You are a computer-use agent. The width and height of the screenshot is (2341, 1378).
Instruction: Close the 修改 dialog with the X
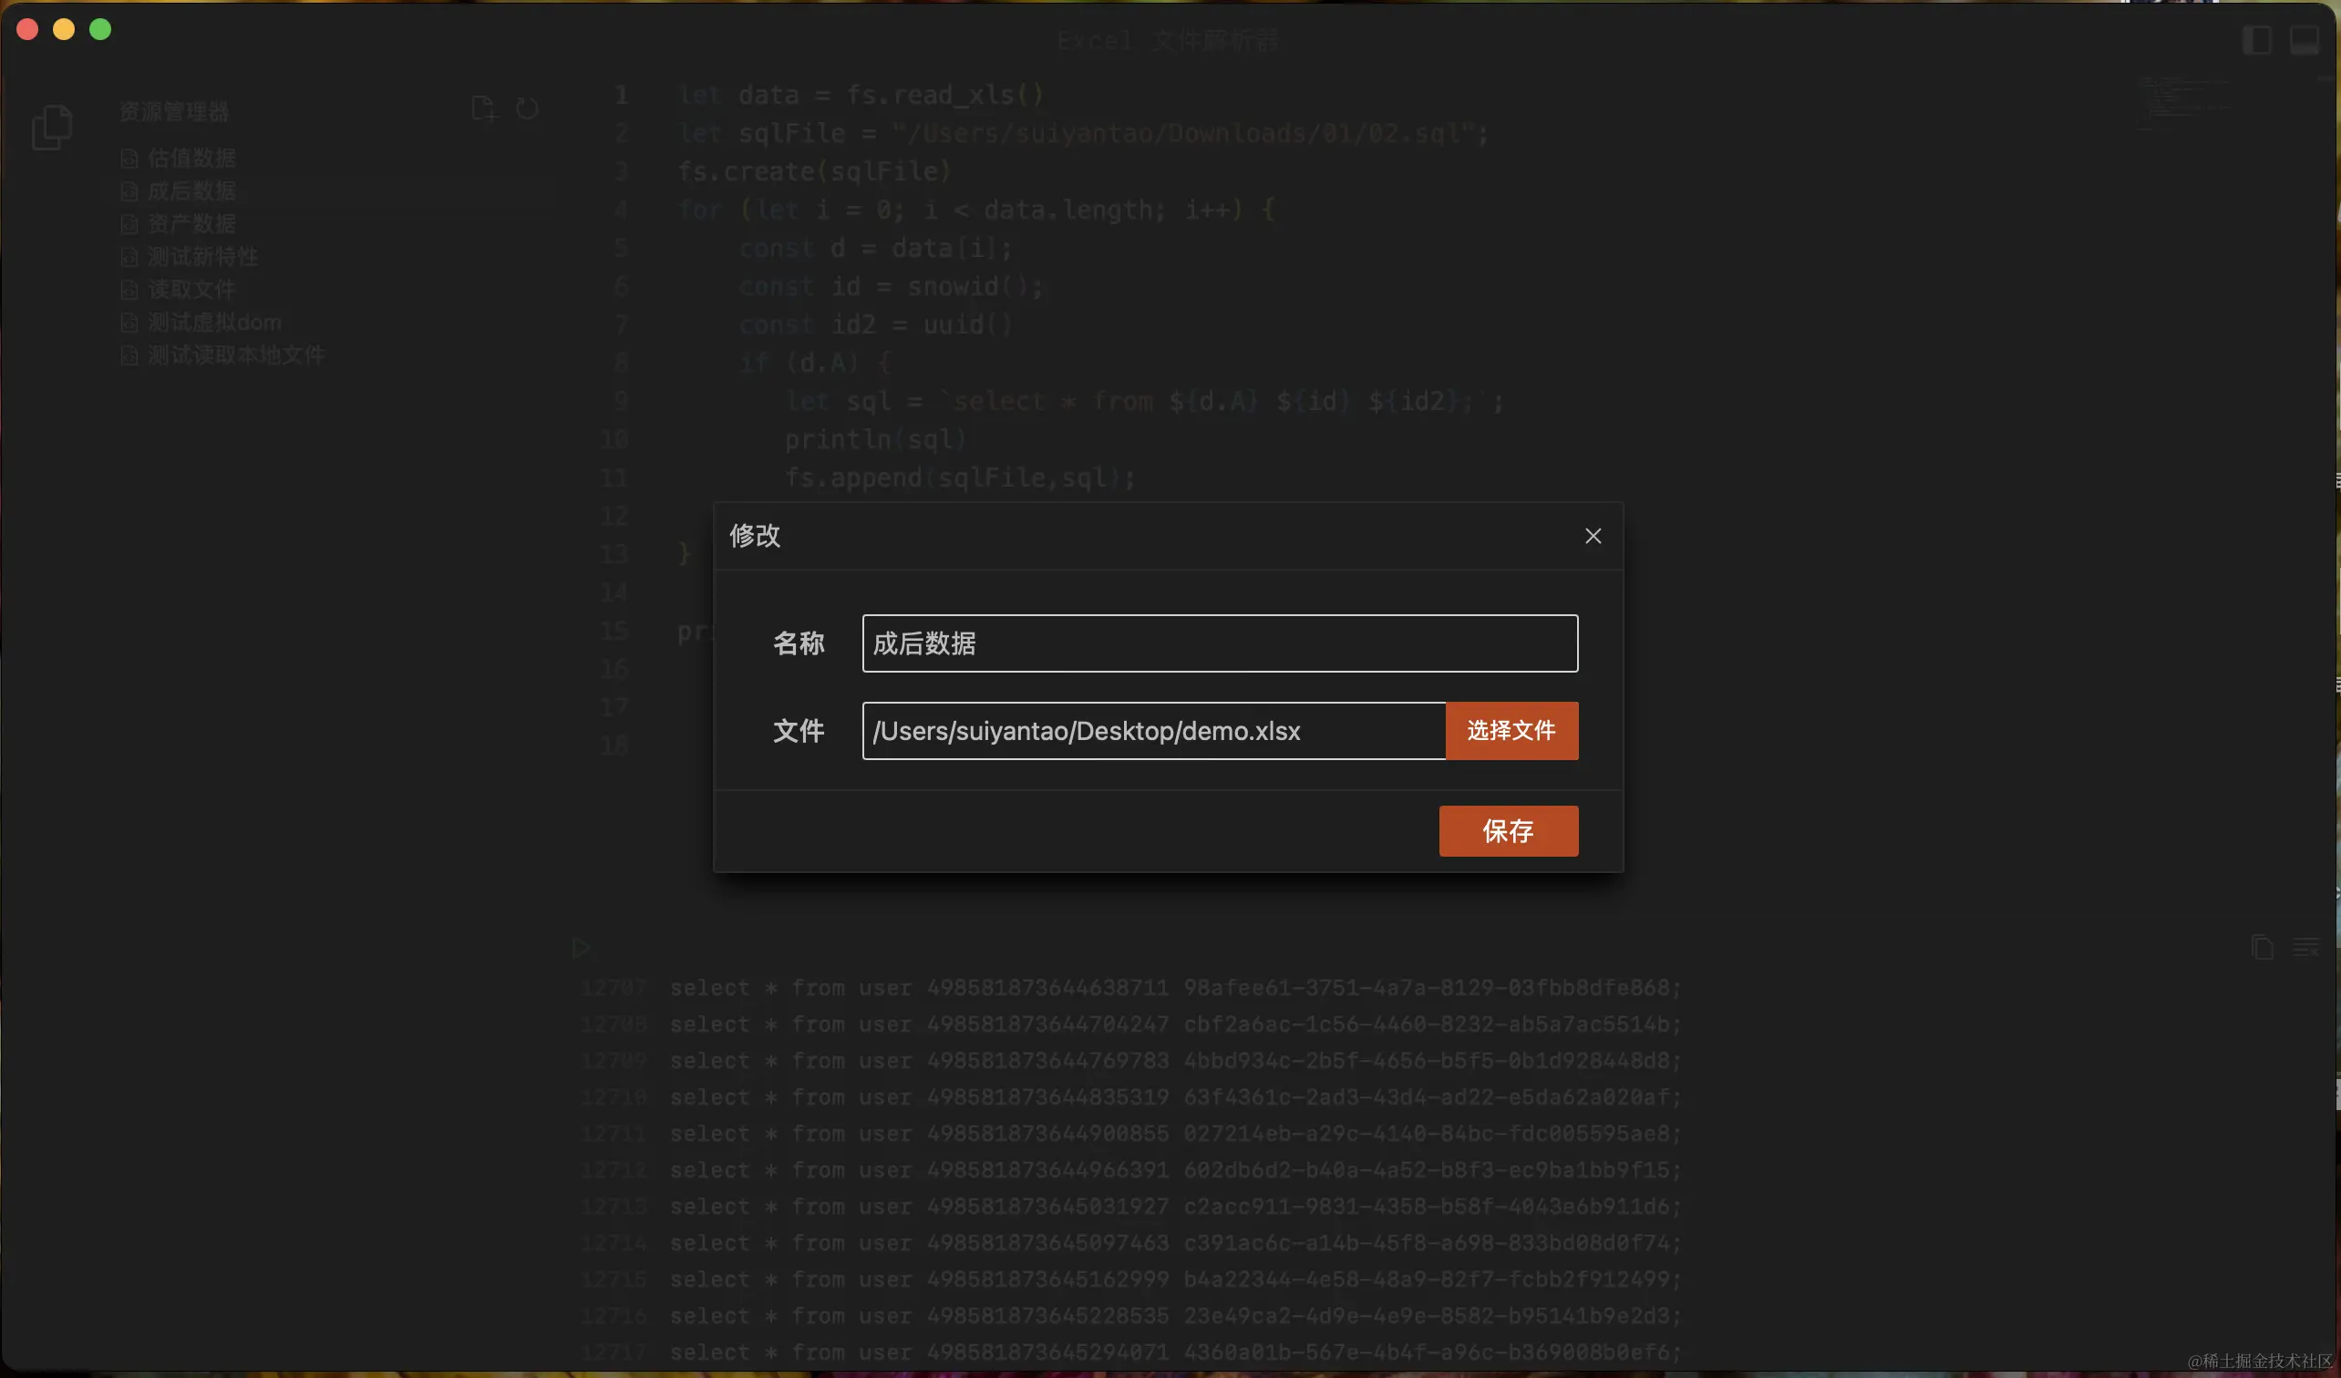[x=1593, y=535]
